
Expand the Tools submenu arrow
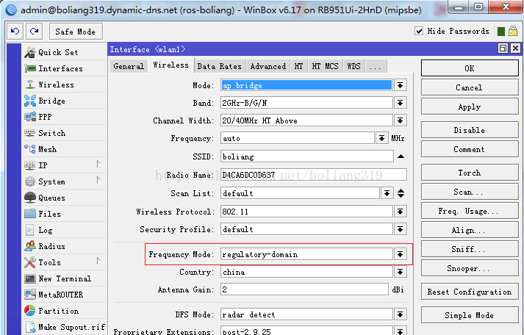[98, 261]
